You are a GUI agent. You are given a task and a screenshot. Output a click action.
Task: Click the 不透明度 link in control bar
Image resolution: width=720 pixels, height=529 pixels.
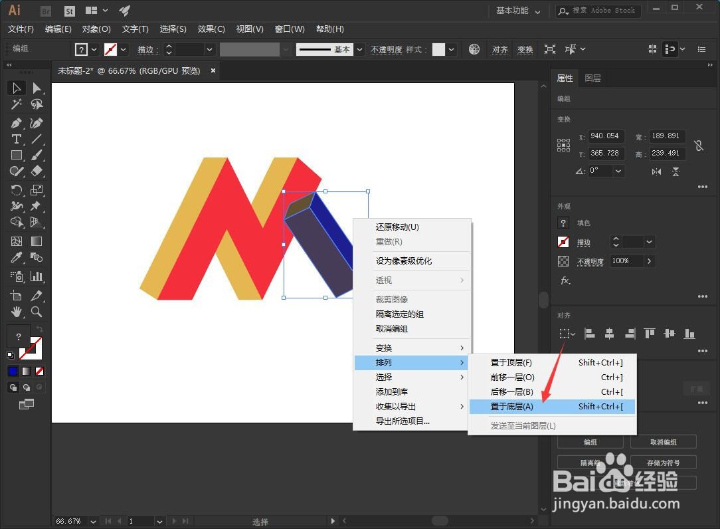[x=386, y=50]
